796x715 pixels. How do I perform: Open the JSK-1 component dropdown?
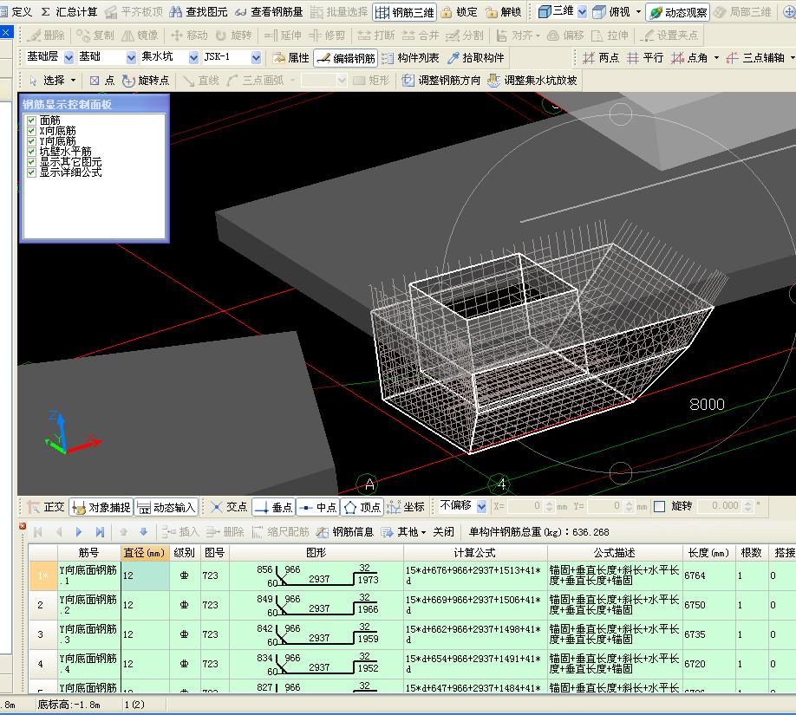point(256,58)
